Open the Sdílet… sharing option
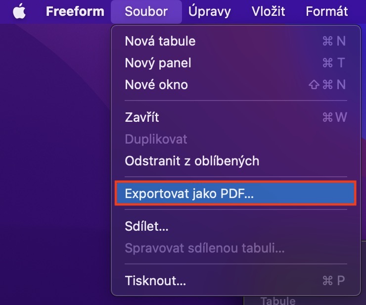Screen dimensions: 366x305 click(147, 226)
